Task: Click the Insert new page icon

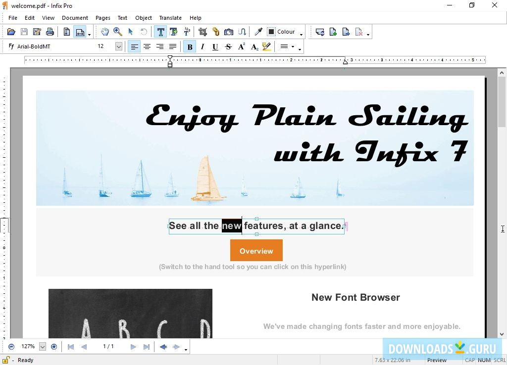Action: (333, 32)
